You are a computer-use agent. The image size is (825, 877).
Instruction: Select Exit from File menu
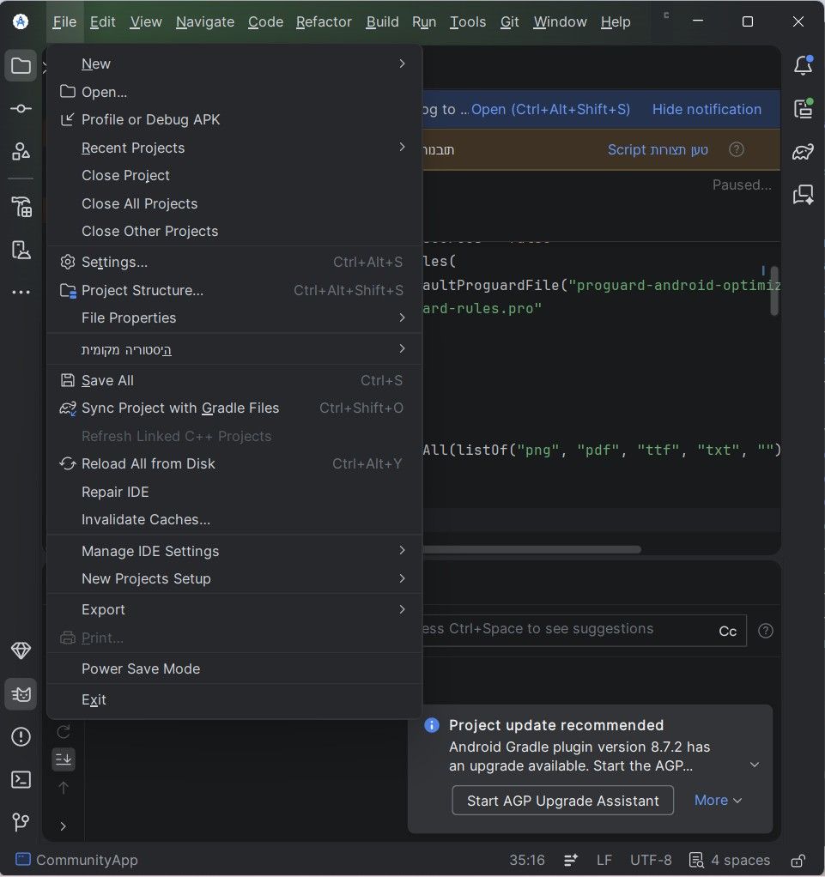tap(234, 699)
